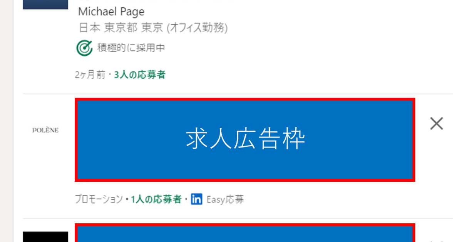Click the actively hiring target icon
Viewport: 462px width, 242px height.
pyautogui.click(x=84, y=48)
